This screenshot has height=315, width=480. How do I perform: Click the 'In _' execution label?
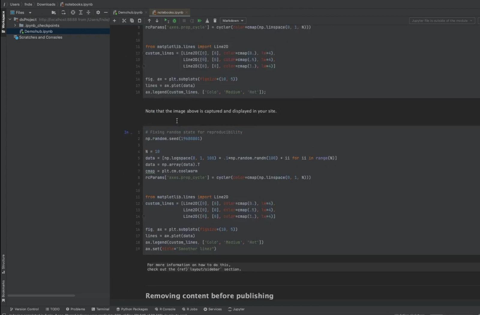click(128, 132)
